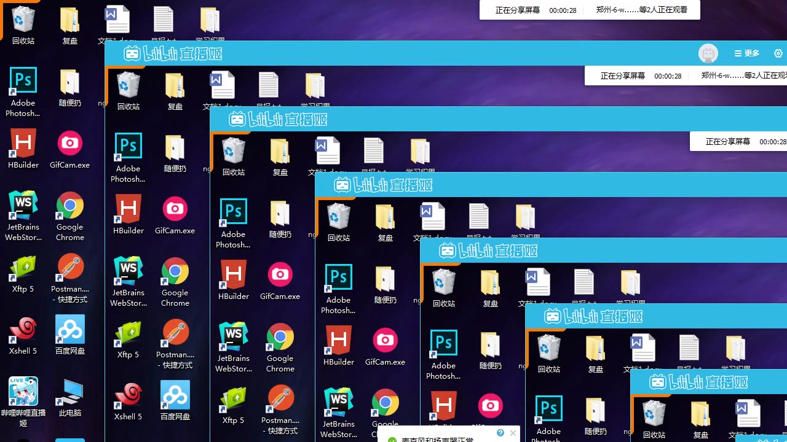The height and width of the screenshot is (442, 787).
Task: Click the 00:00:28 timer in the topmost sharing bar
Action: pyautogui.click(x=563, y=10)
